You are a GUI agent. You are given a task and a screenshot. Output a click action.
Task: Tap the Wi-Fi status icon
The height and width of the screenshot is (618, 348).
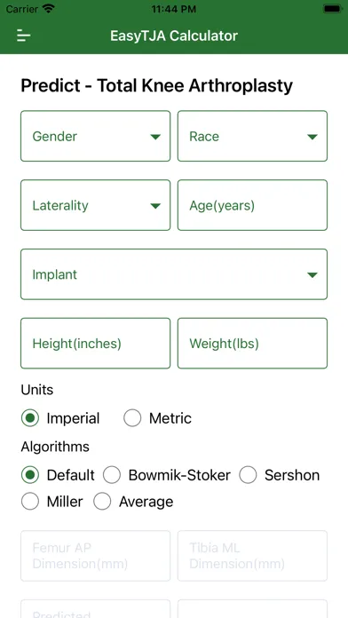point(49,9)
